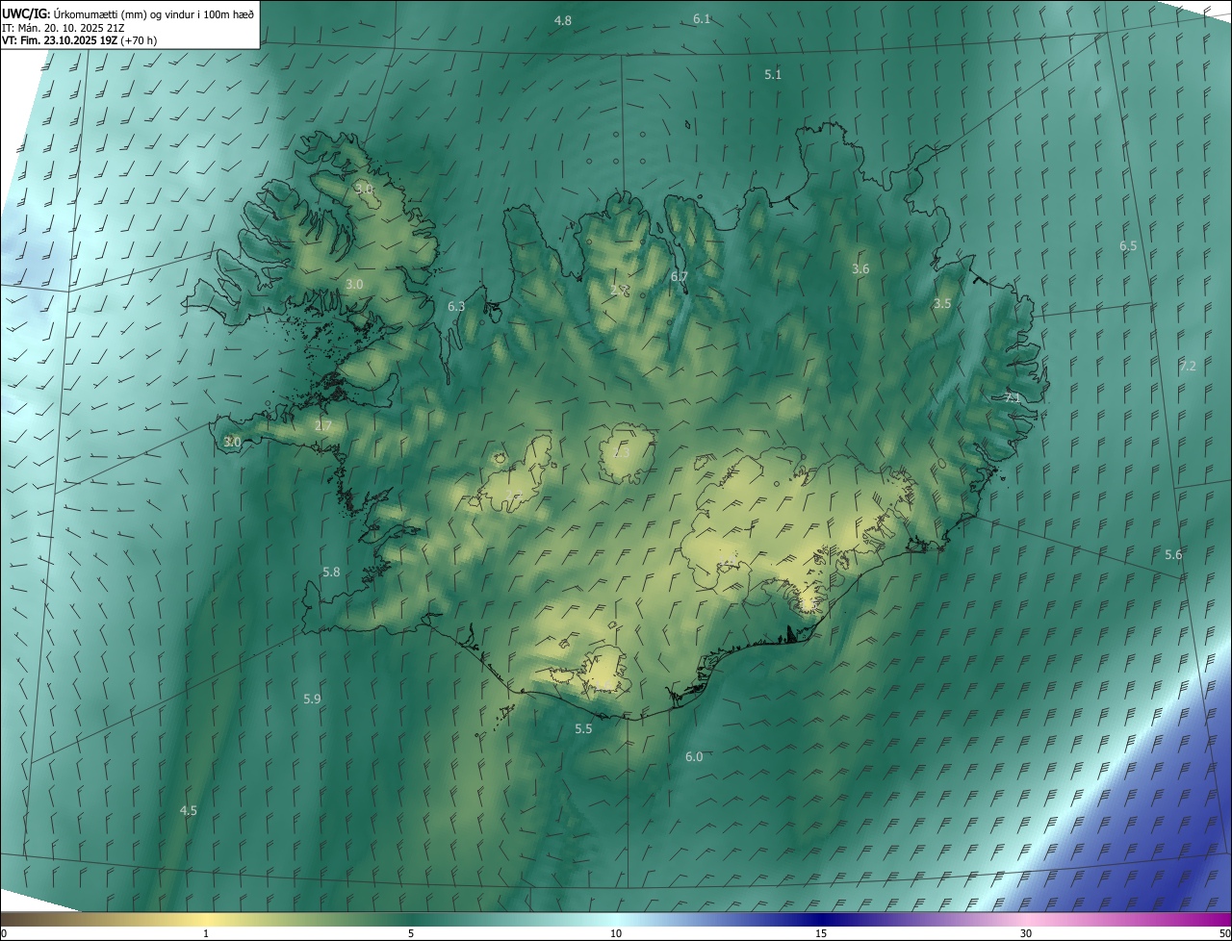
Task: Select the 5.6 value label
Action: [x=1173, y=554]
